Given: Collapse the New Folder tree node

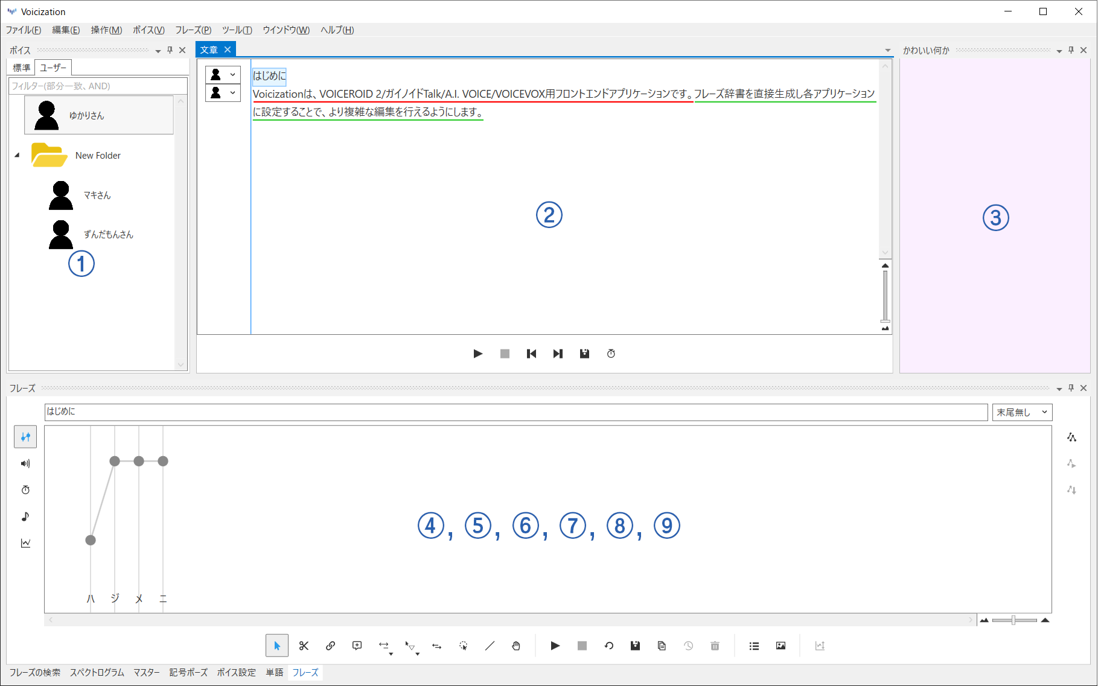Looking at the screenshot, I should click(17, 155).
